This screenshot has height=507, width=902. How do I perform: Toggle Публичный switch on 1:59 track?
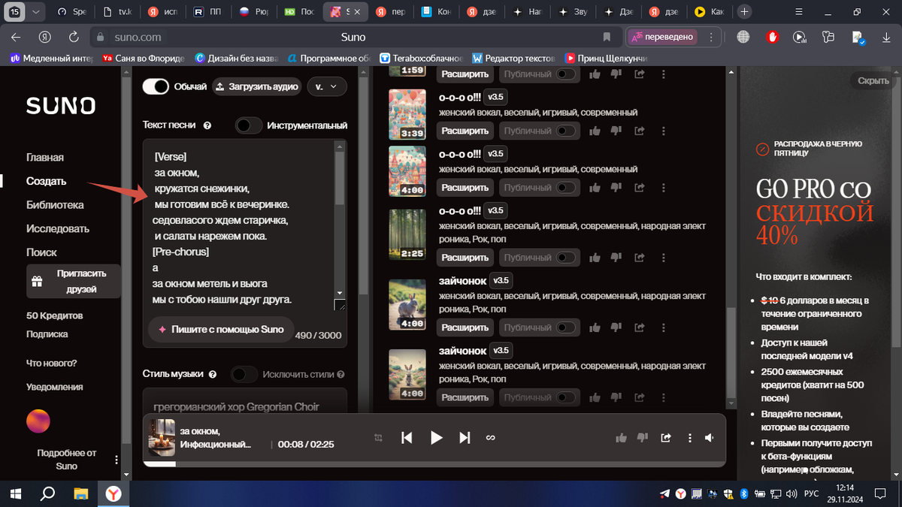pyautogui.click(x=566, y=74)
